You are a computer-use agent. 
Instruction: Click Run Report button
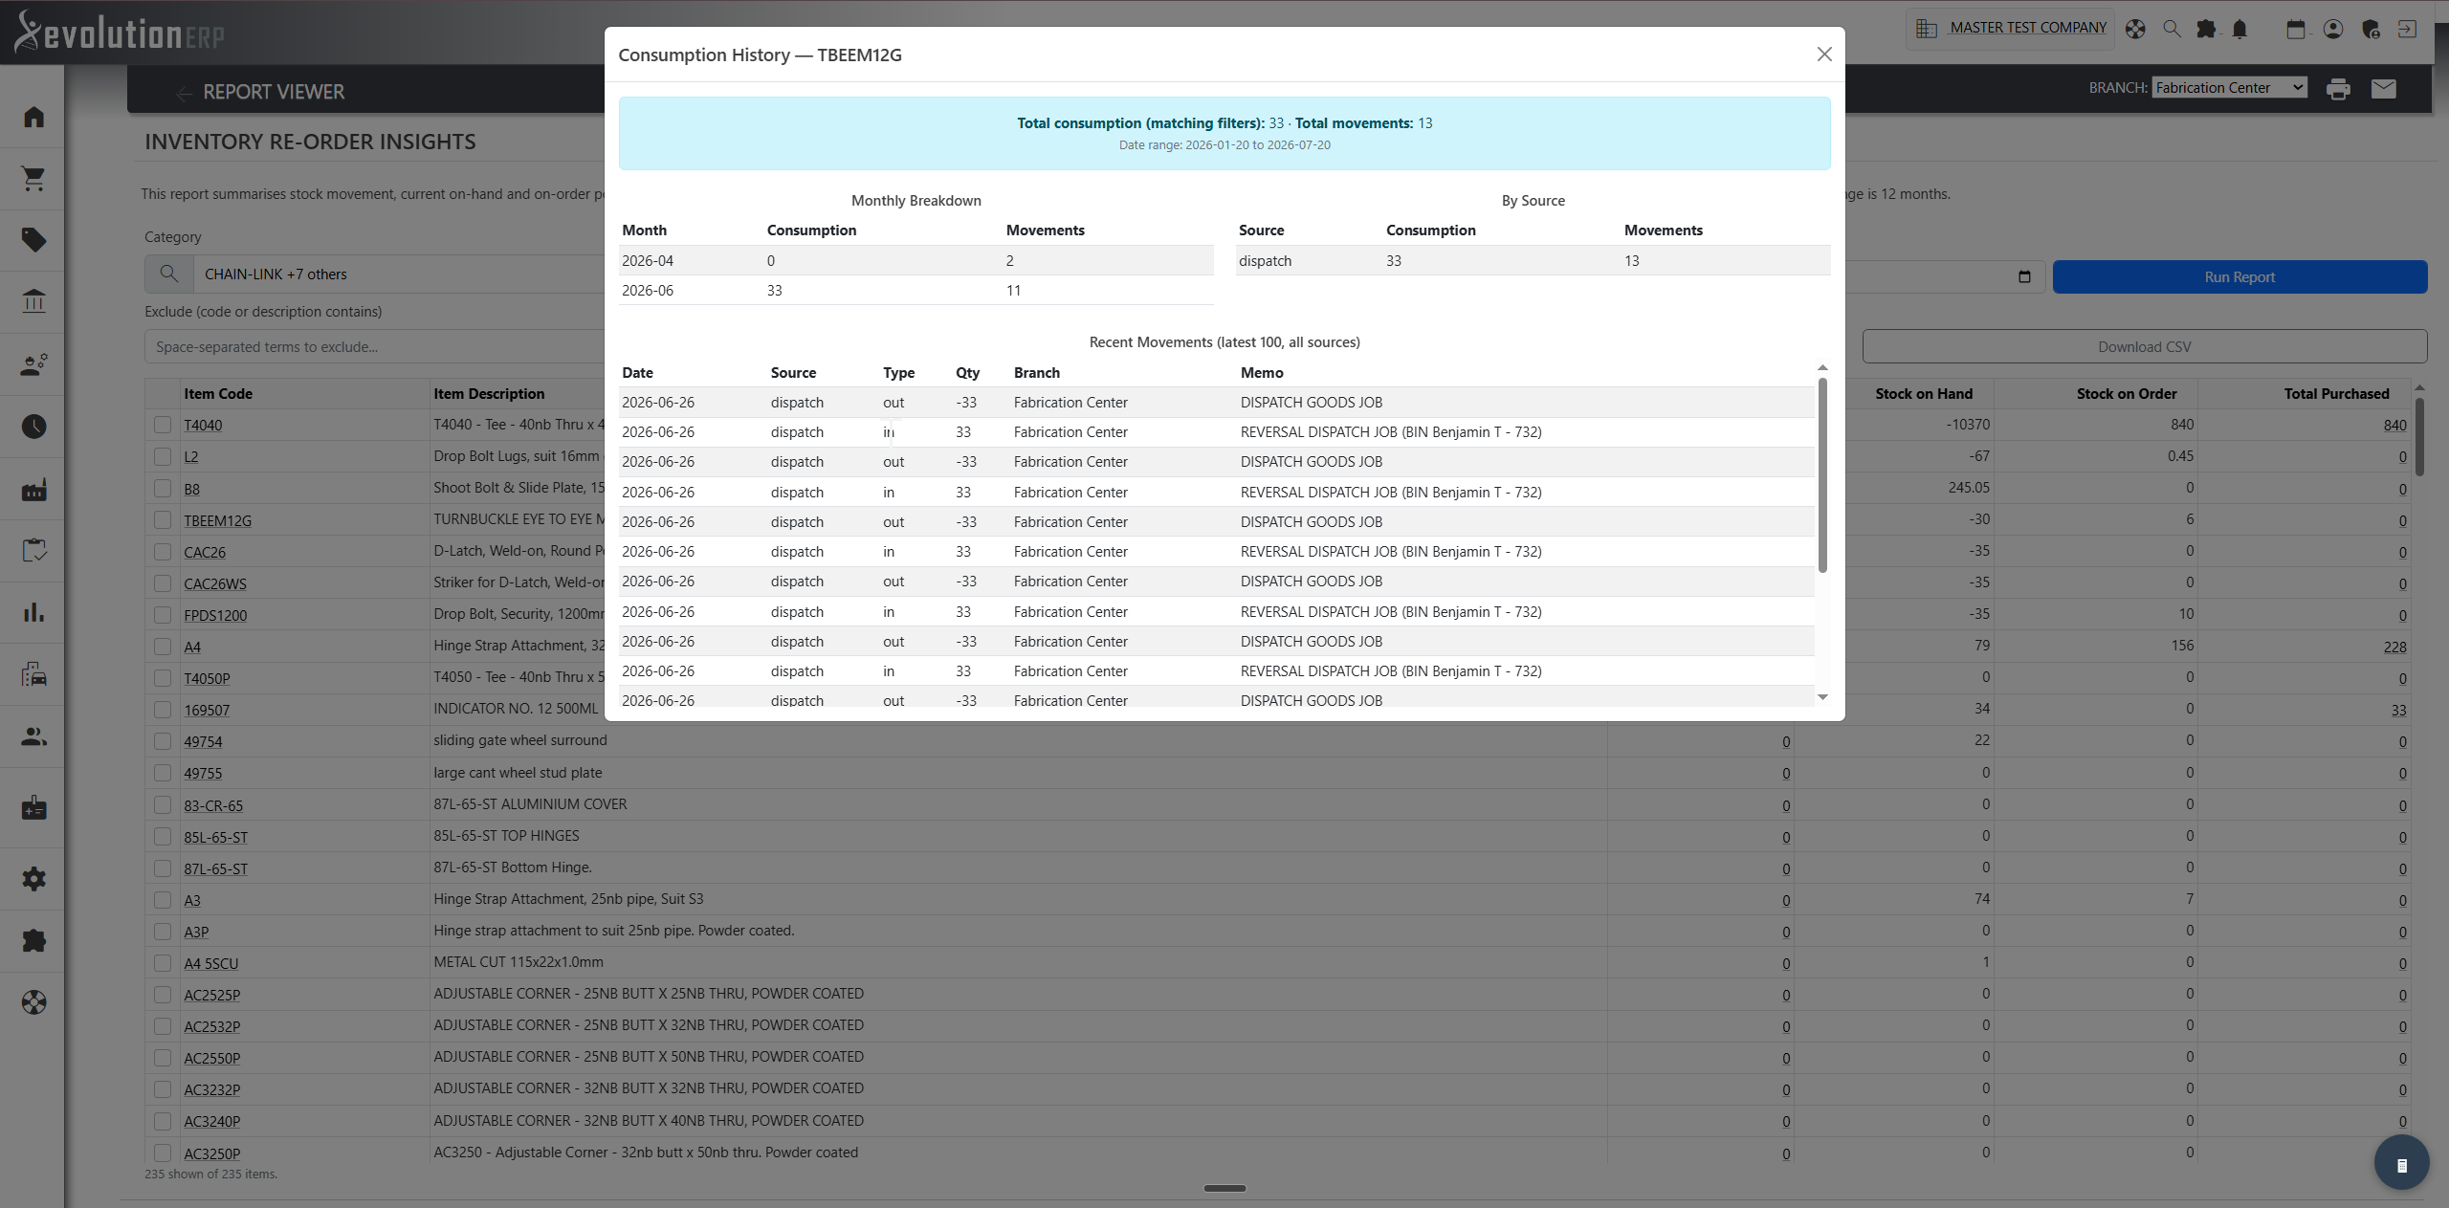(x=2239, y=277)
